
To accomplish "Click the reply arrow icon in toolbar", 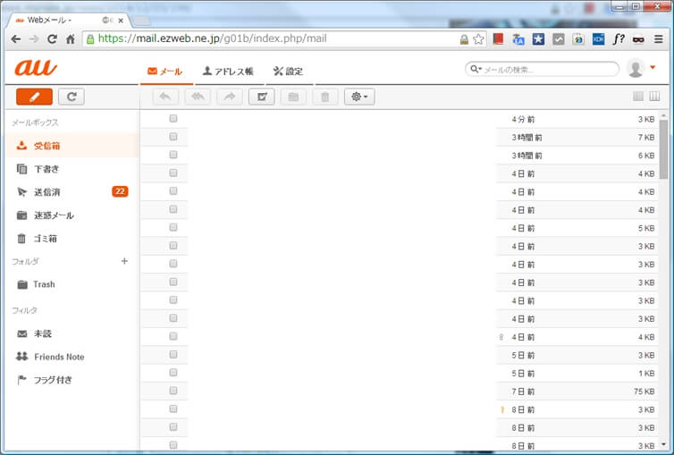I will click(x=166, y=97).
